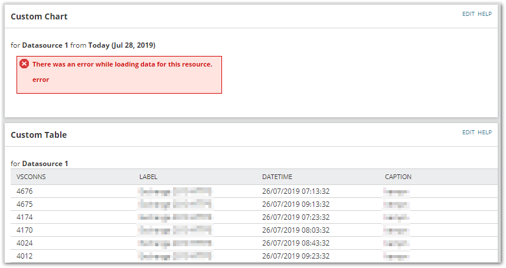506x268 pixels.
Task: Click the red error X icon
Action: tap(24, 64)
